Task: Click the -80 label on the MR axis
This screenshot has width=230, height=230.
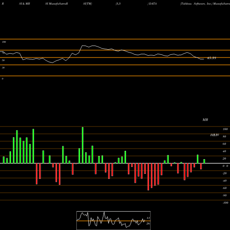Action: [x=224, y=195]
